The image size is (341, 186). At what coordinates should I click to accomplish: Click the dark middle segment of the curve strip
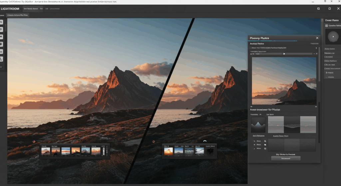pos(292,124)
